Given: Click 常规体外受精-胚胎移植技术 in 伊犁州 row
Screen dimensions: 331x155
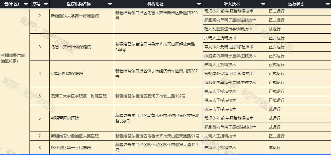Looking at the screenshot, I should [x=235, y=74].
